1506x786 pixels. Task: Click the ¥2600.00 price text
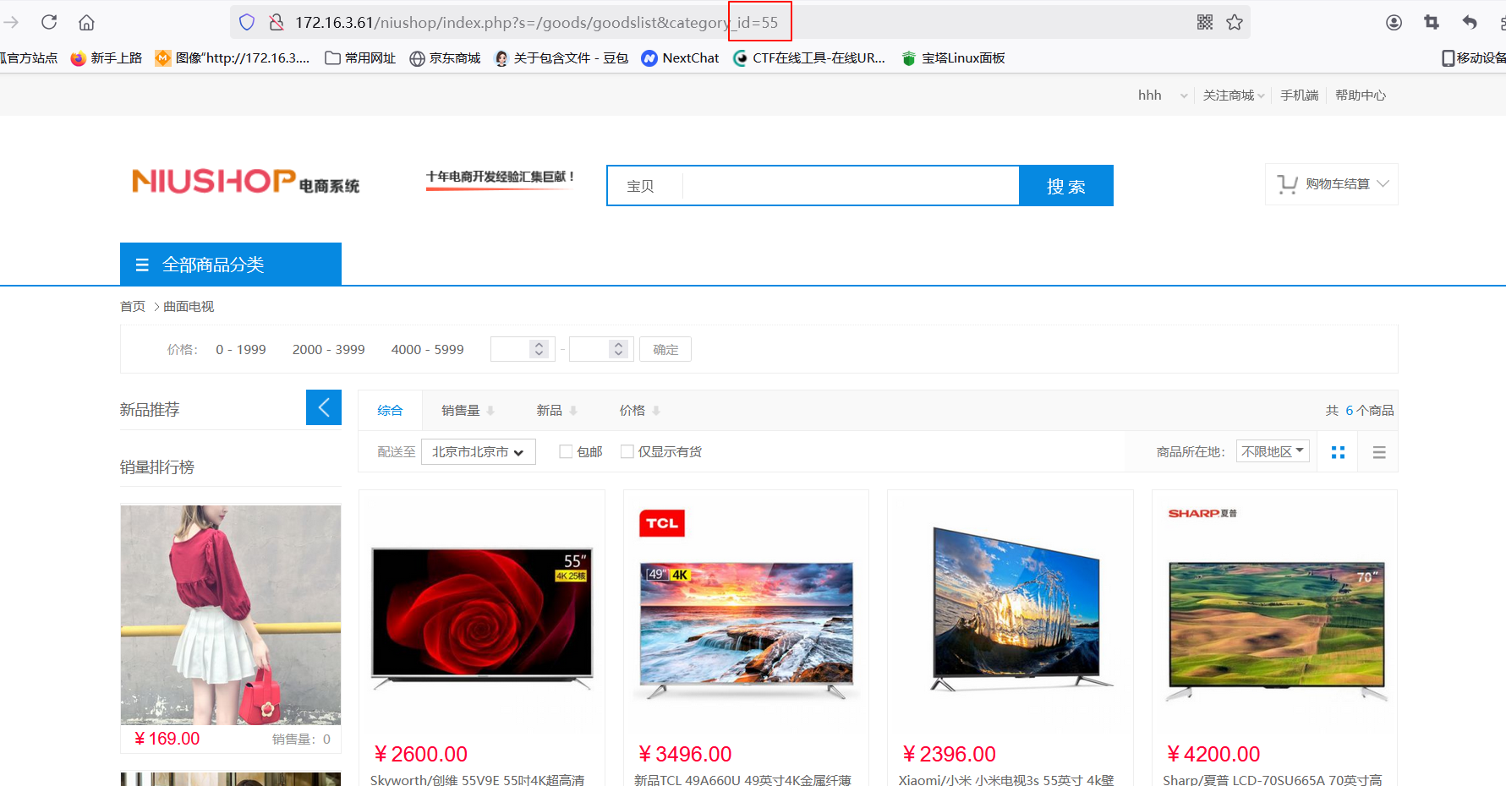[420, 754]
